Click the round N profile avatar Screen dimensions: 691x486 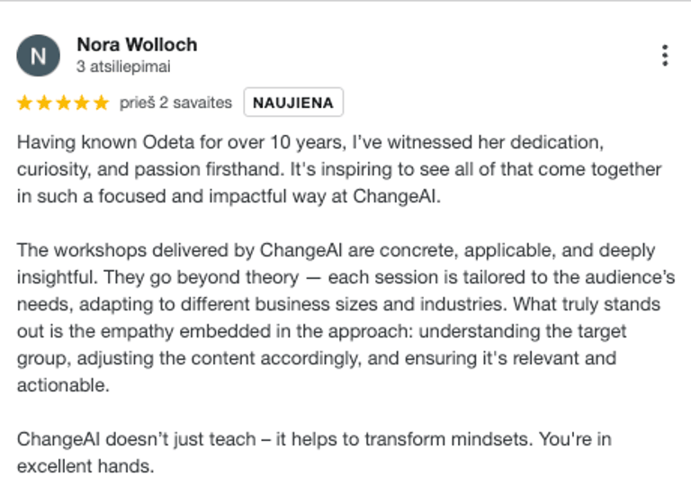[x=39, y=56]
